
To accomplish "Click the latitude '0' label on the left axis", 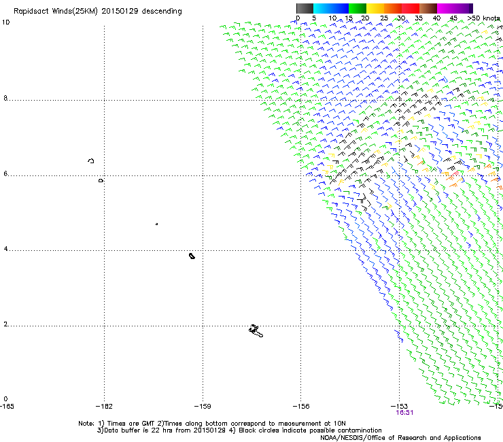I will click(5, 399).
